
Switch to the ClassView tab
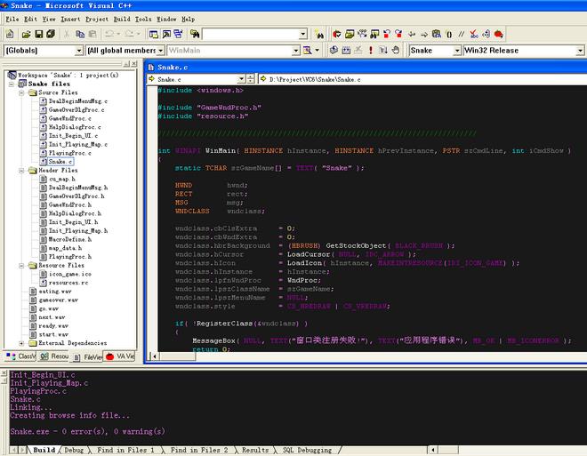pyautogui.click(x=20, y=356)
